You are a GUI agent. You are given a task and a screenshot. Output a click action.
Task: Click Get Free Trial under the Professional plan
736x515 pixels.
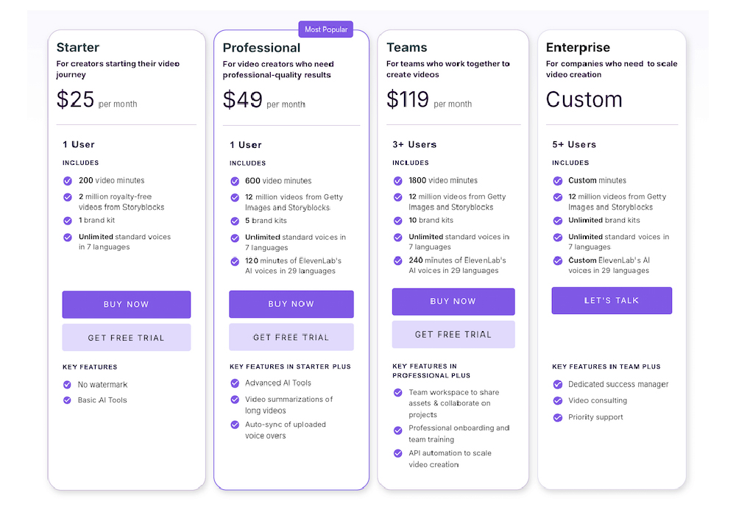point(291,337)
